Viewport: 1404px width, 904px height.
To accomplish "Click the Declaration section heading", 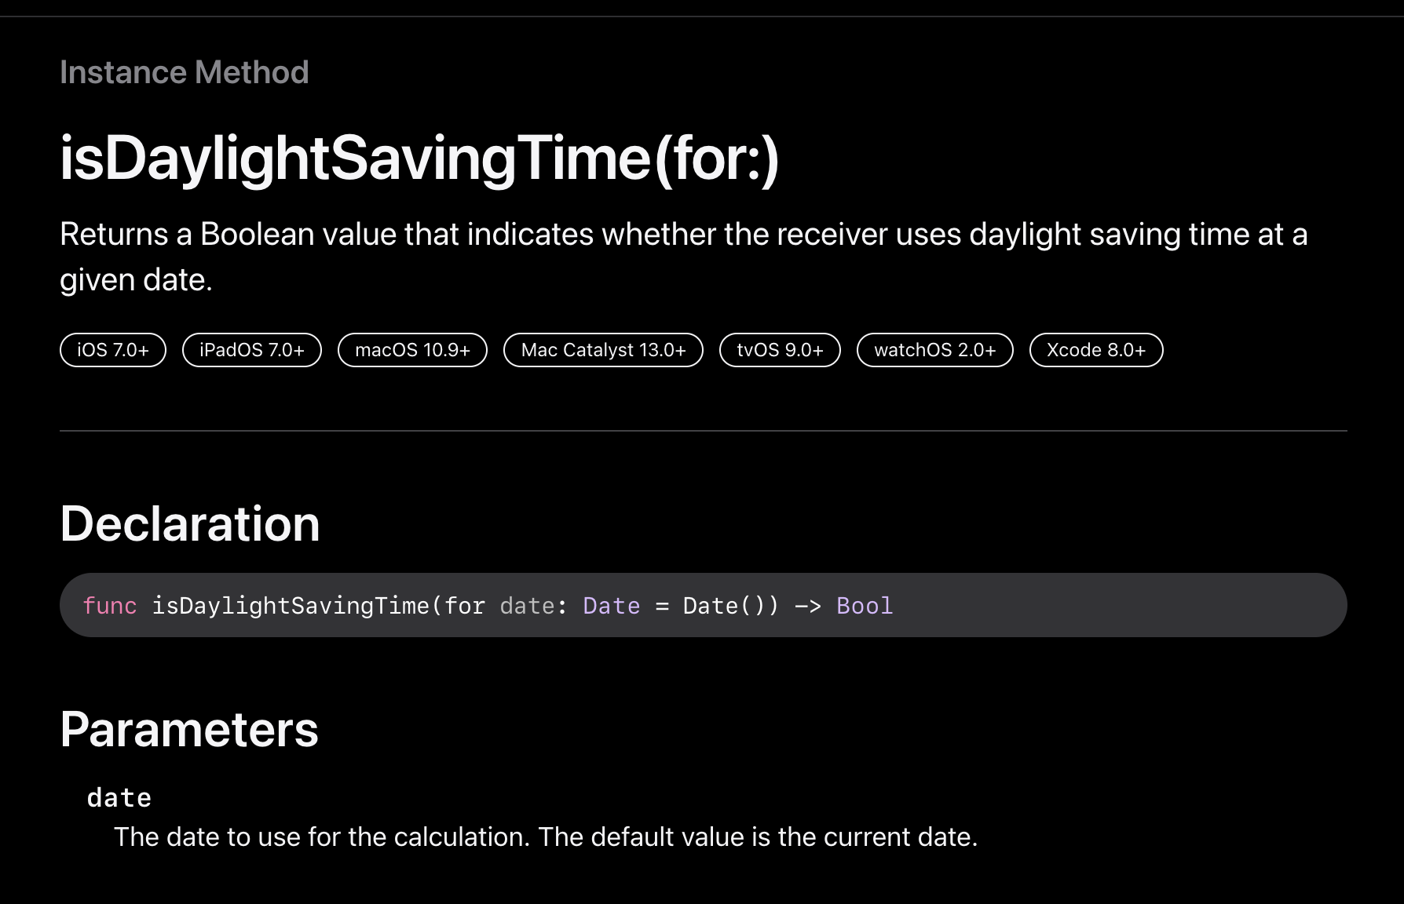I will point(190,523).
